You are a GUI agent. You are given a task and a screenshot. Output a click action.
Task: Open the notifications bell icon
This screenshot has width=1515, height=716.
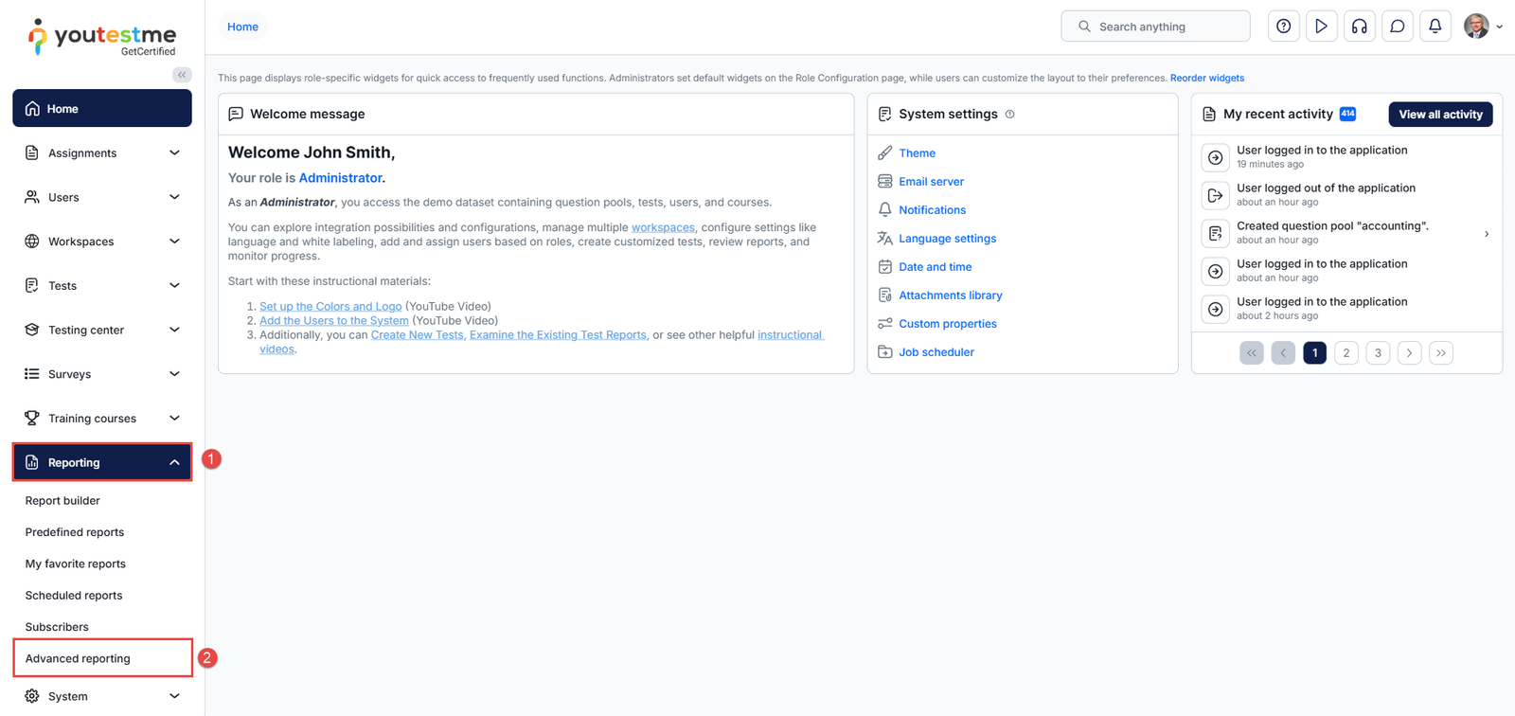(1435, 27)
